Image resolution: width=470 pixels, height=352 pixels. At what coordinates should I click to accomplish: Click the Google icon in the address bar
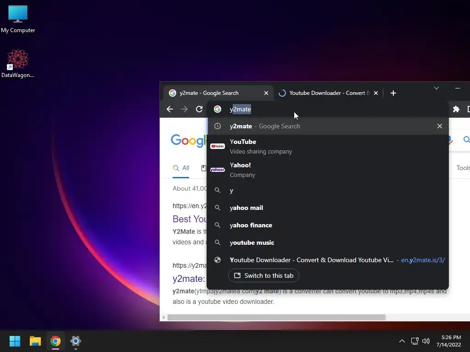(x=218, y=109)
